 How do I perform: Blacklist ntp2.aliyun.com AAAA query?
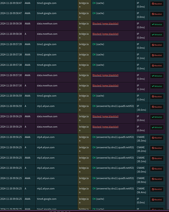(157, 179)
